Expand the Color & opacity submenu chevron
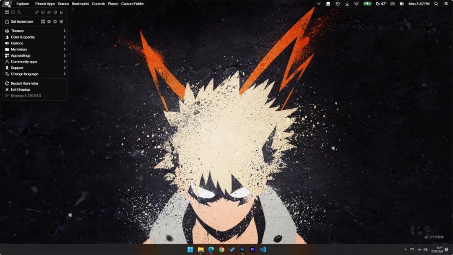This screenshot has width=453, height=255. (65, 37)
